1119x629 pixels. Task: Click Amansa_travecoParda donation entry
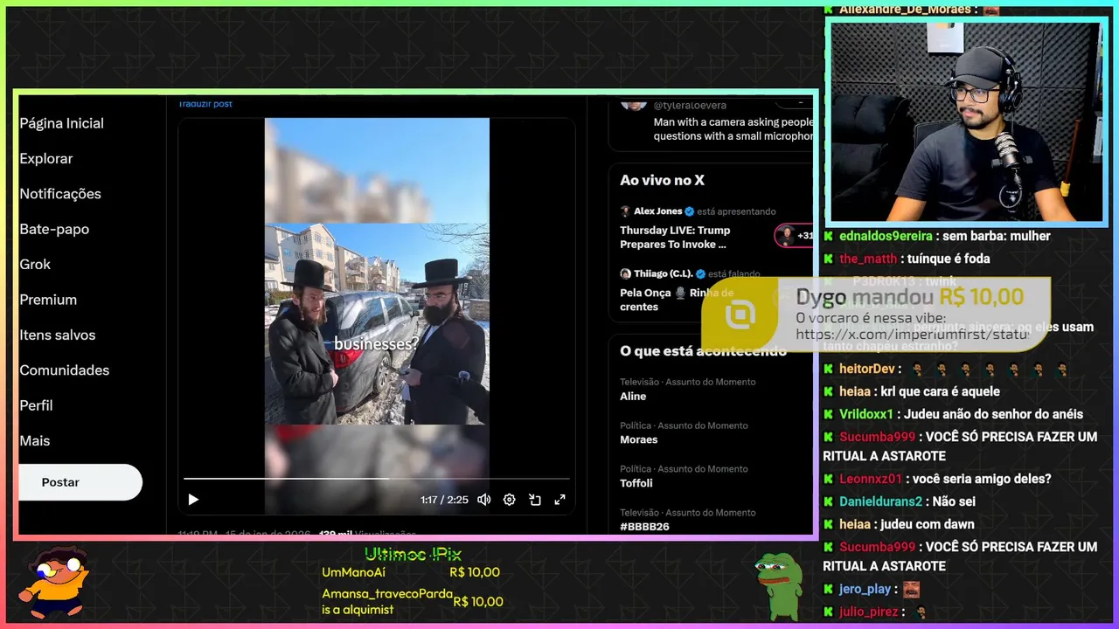tap(413, 602)
